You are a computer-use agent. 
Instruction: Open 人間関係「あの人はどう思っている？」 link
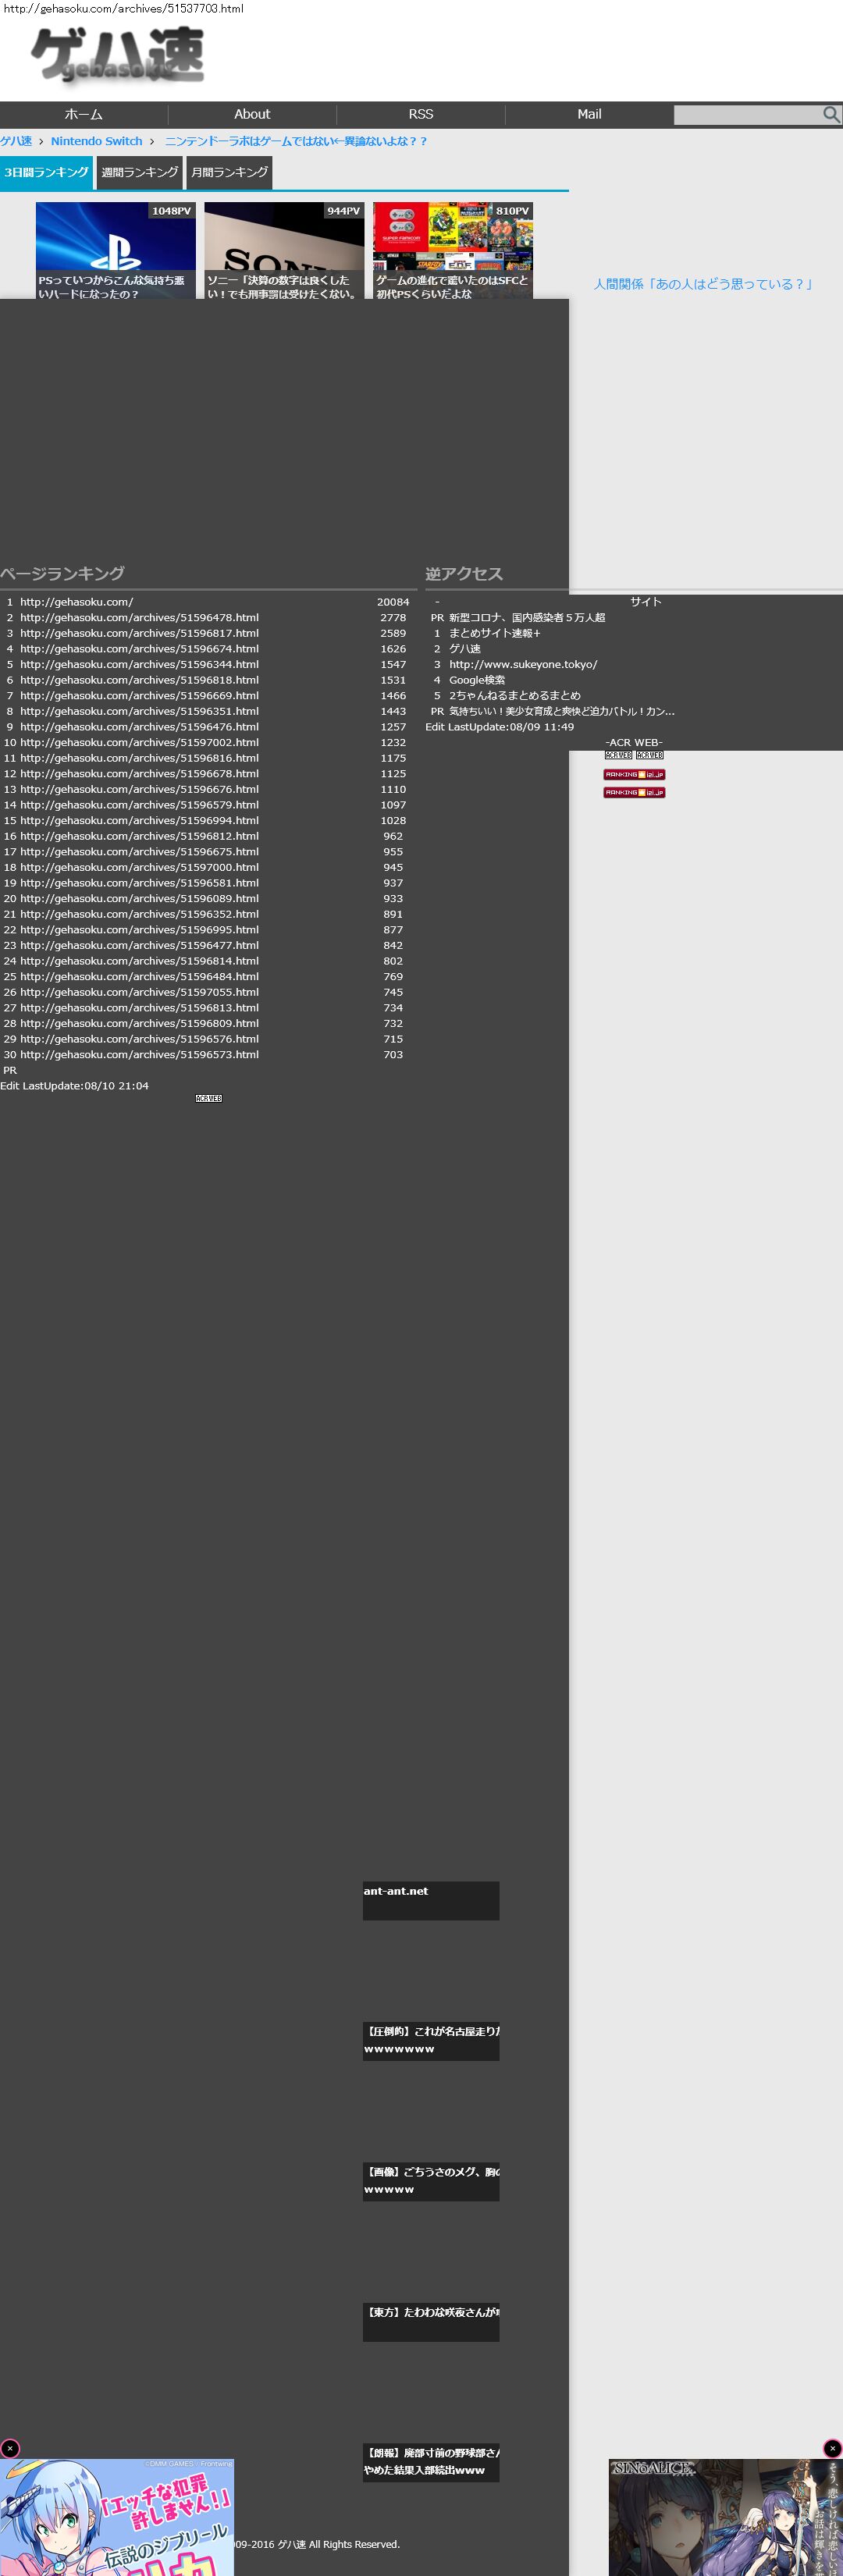pyautogui.click(x=703, y=284)
